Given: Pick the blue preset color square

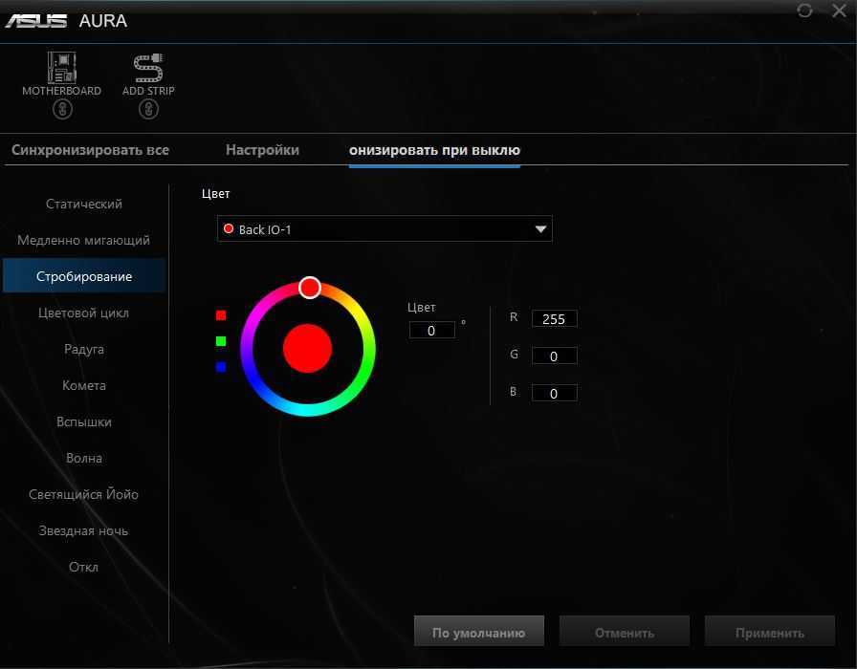Looking at the screenshot, I should coord(221,367).
